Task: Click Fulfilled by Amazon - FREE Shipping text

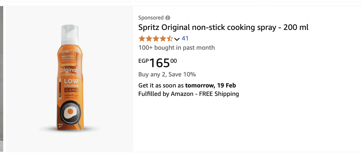Action: tap(189, 94)
